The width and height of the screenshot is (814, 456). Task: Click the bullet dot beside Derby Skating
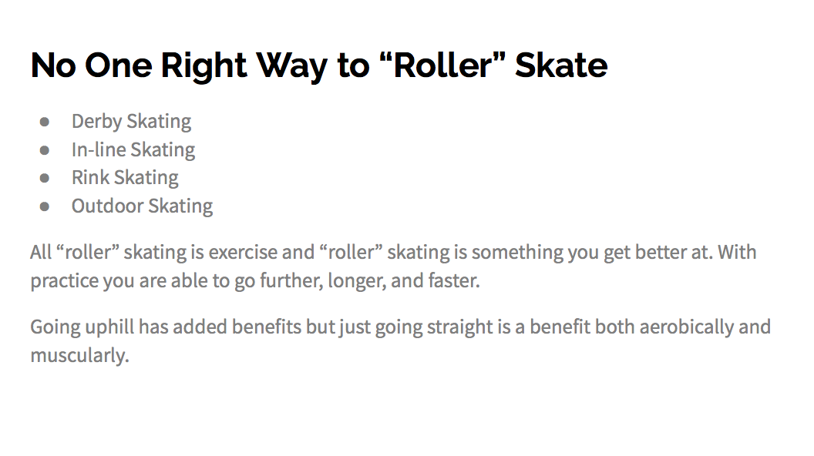[45, 122]
